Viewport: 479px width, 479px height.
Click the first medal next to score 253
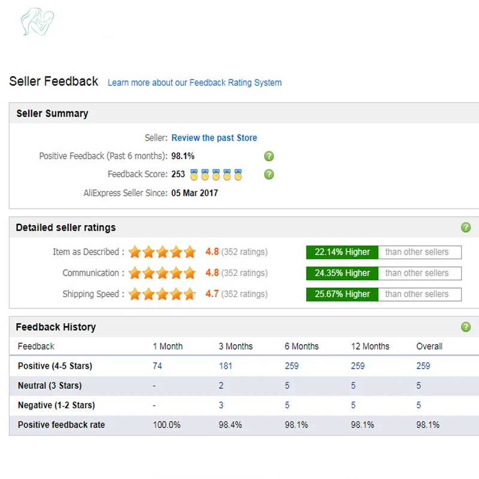(193, 175)
